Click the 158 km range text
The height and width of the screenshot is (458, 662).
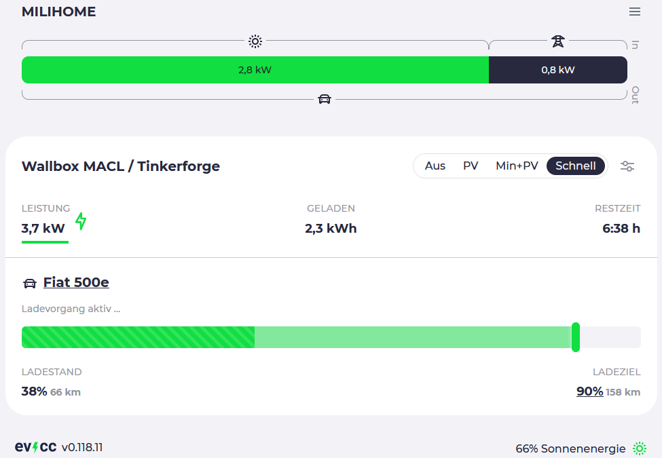[623, 392]
